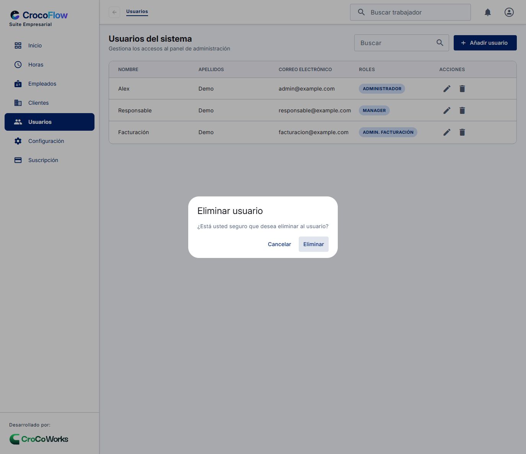This screenshot has height=454, width=526.
Task: Delete Responsable user trash icon
Action: tap(462, 110)
